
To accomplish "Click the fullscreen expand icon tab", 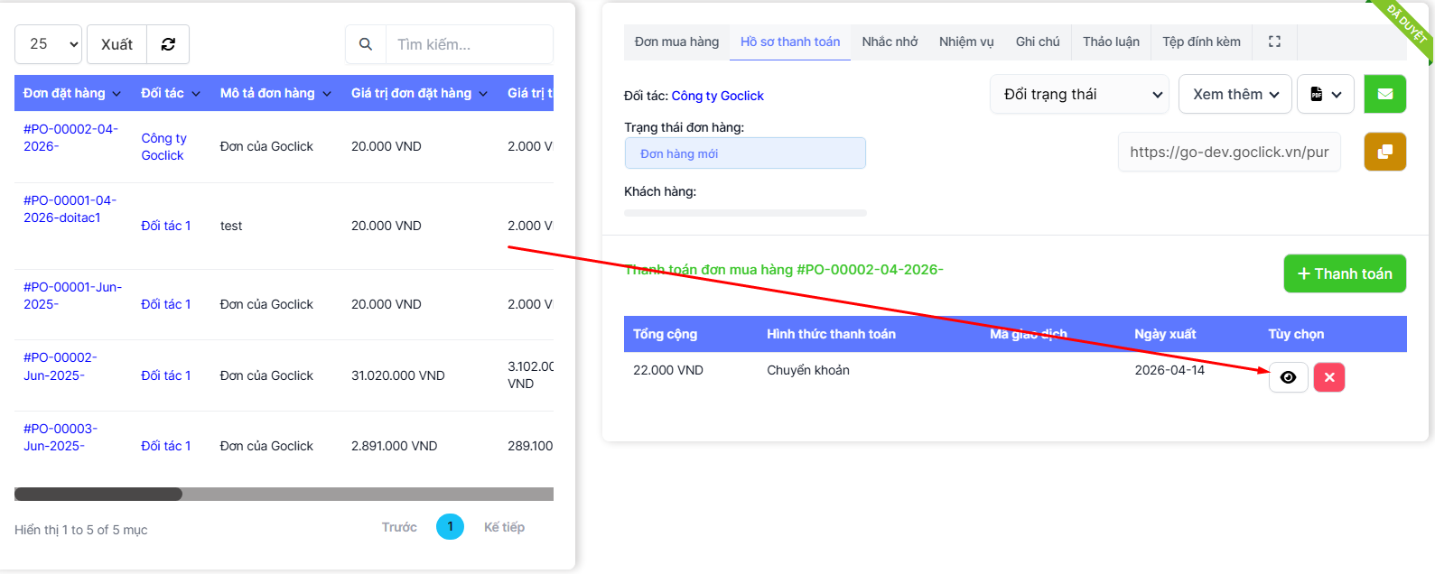I will click(1274, 42).
